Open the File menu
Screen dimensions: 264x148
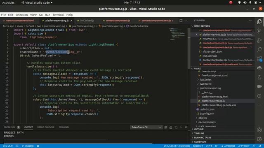3,15
